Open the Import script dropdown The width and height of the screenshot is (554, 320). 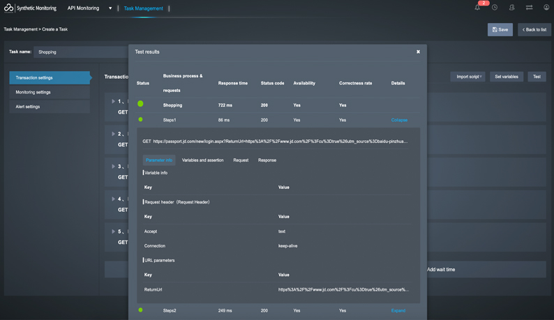click(467, 77)
